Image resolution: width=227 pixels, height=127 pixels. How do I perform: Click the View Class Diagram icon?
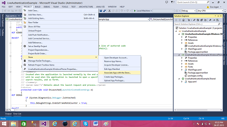[x=217, y=20]
